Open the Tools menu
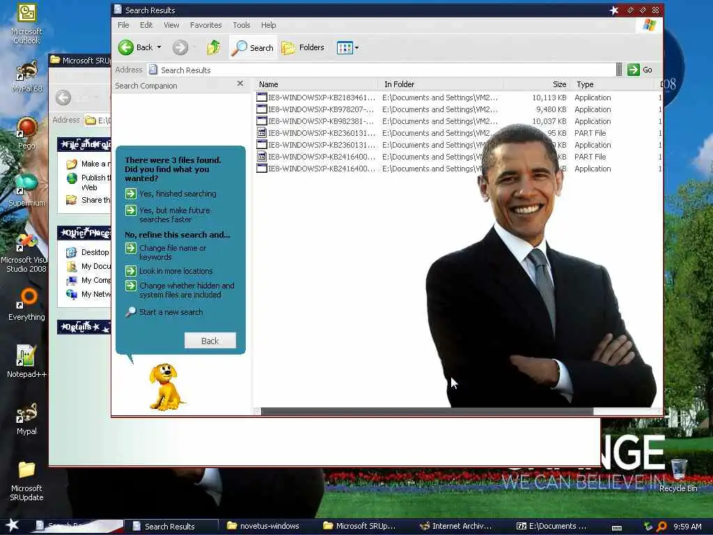The width and height of the screenshot is (713, 535). pos(242,25)
